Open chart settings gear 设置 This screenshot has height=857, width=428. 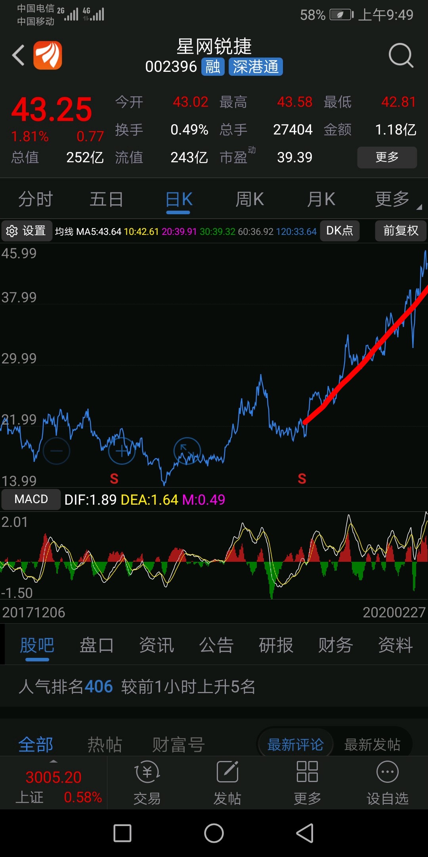pos(27,231)
